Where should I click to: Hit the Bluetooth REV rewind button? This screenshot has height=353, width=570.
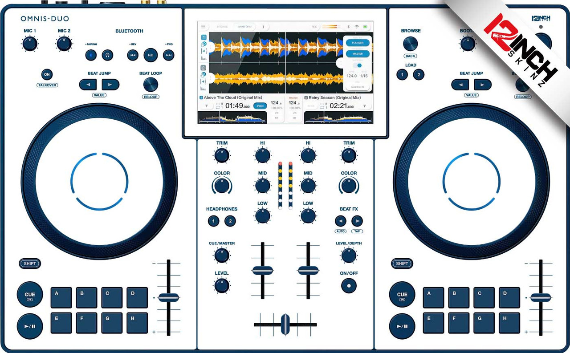[x=132, y=55]
